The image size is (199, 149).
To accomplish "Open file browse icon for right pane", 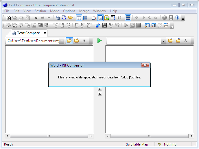I will [171, 41].
